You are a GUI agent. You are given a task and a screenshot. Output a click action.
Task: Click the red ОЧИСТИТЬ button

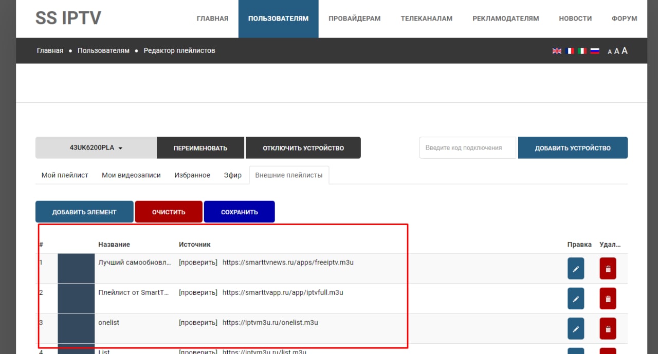169,212
